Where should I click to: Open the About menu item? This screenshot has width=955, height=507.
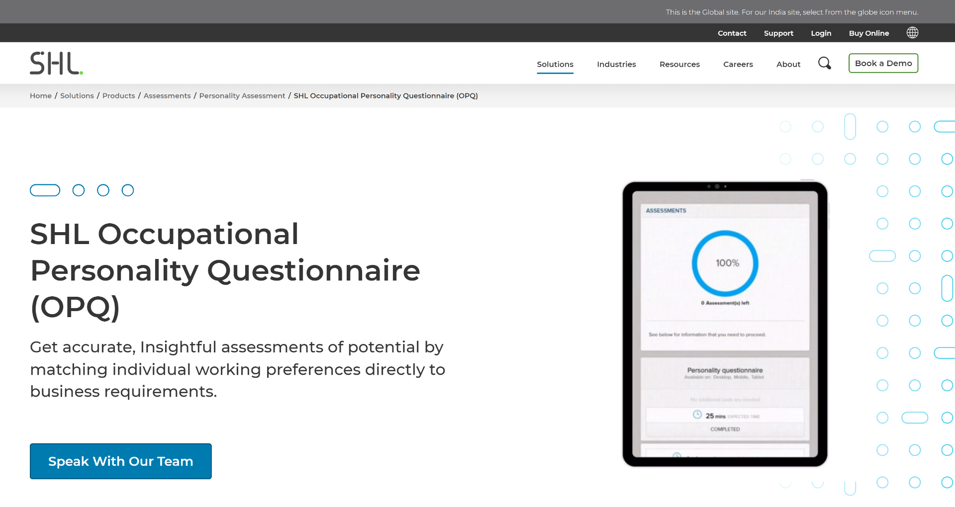[x=788, y=64]
